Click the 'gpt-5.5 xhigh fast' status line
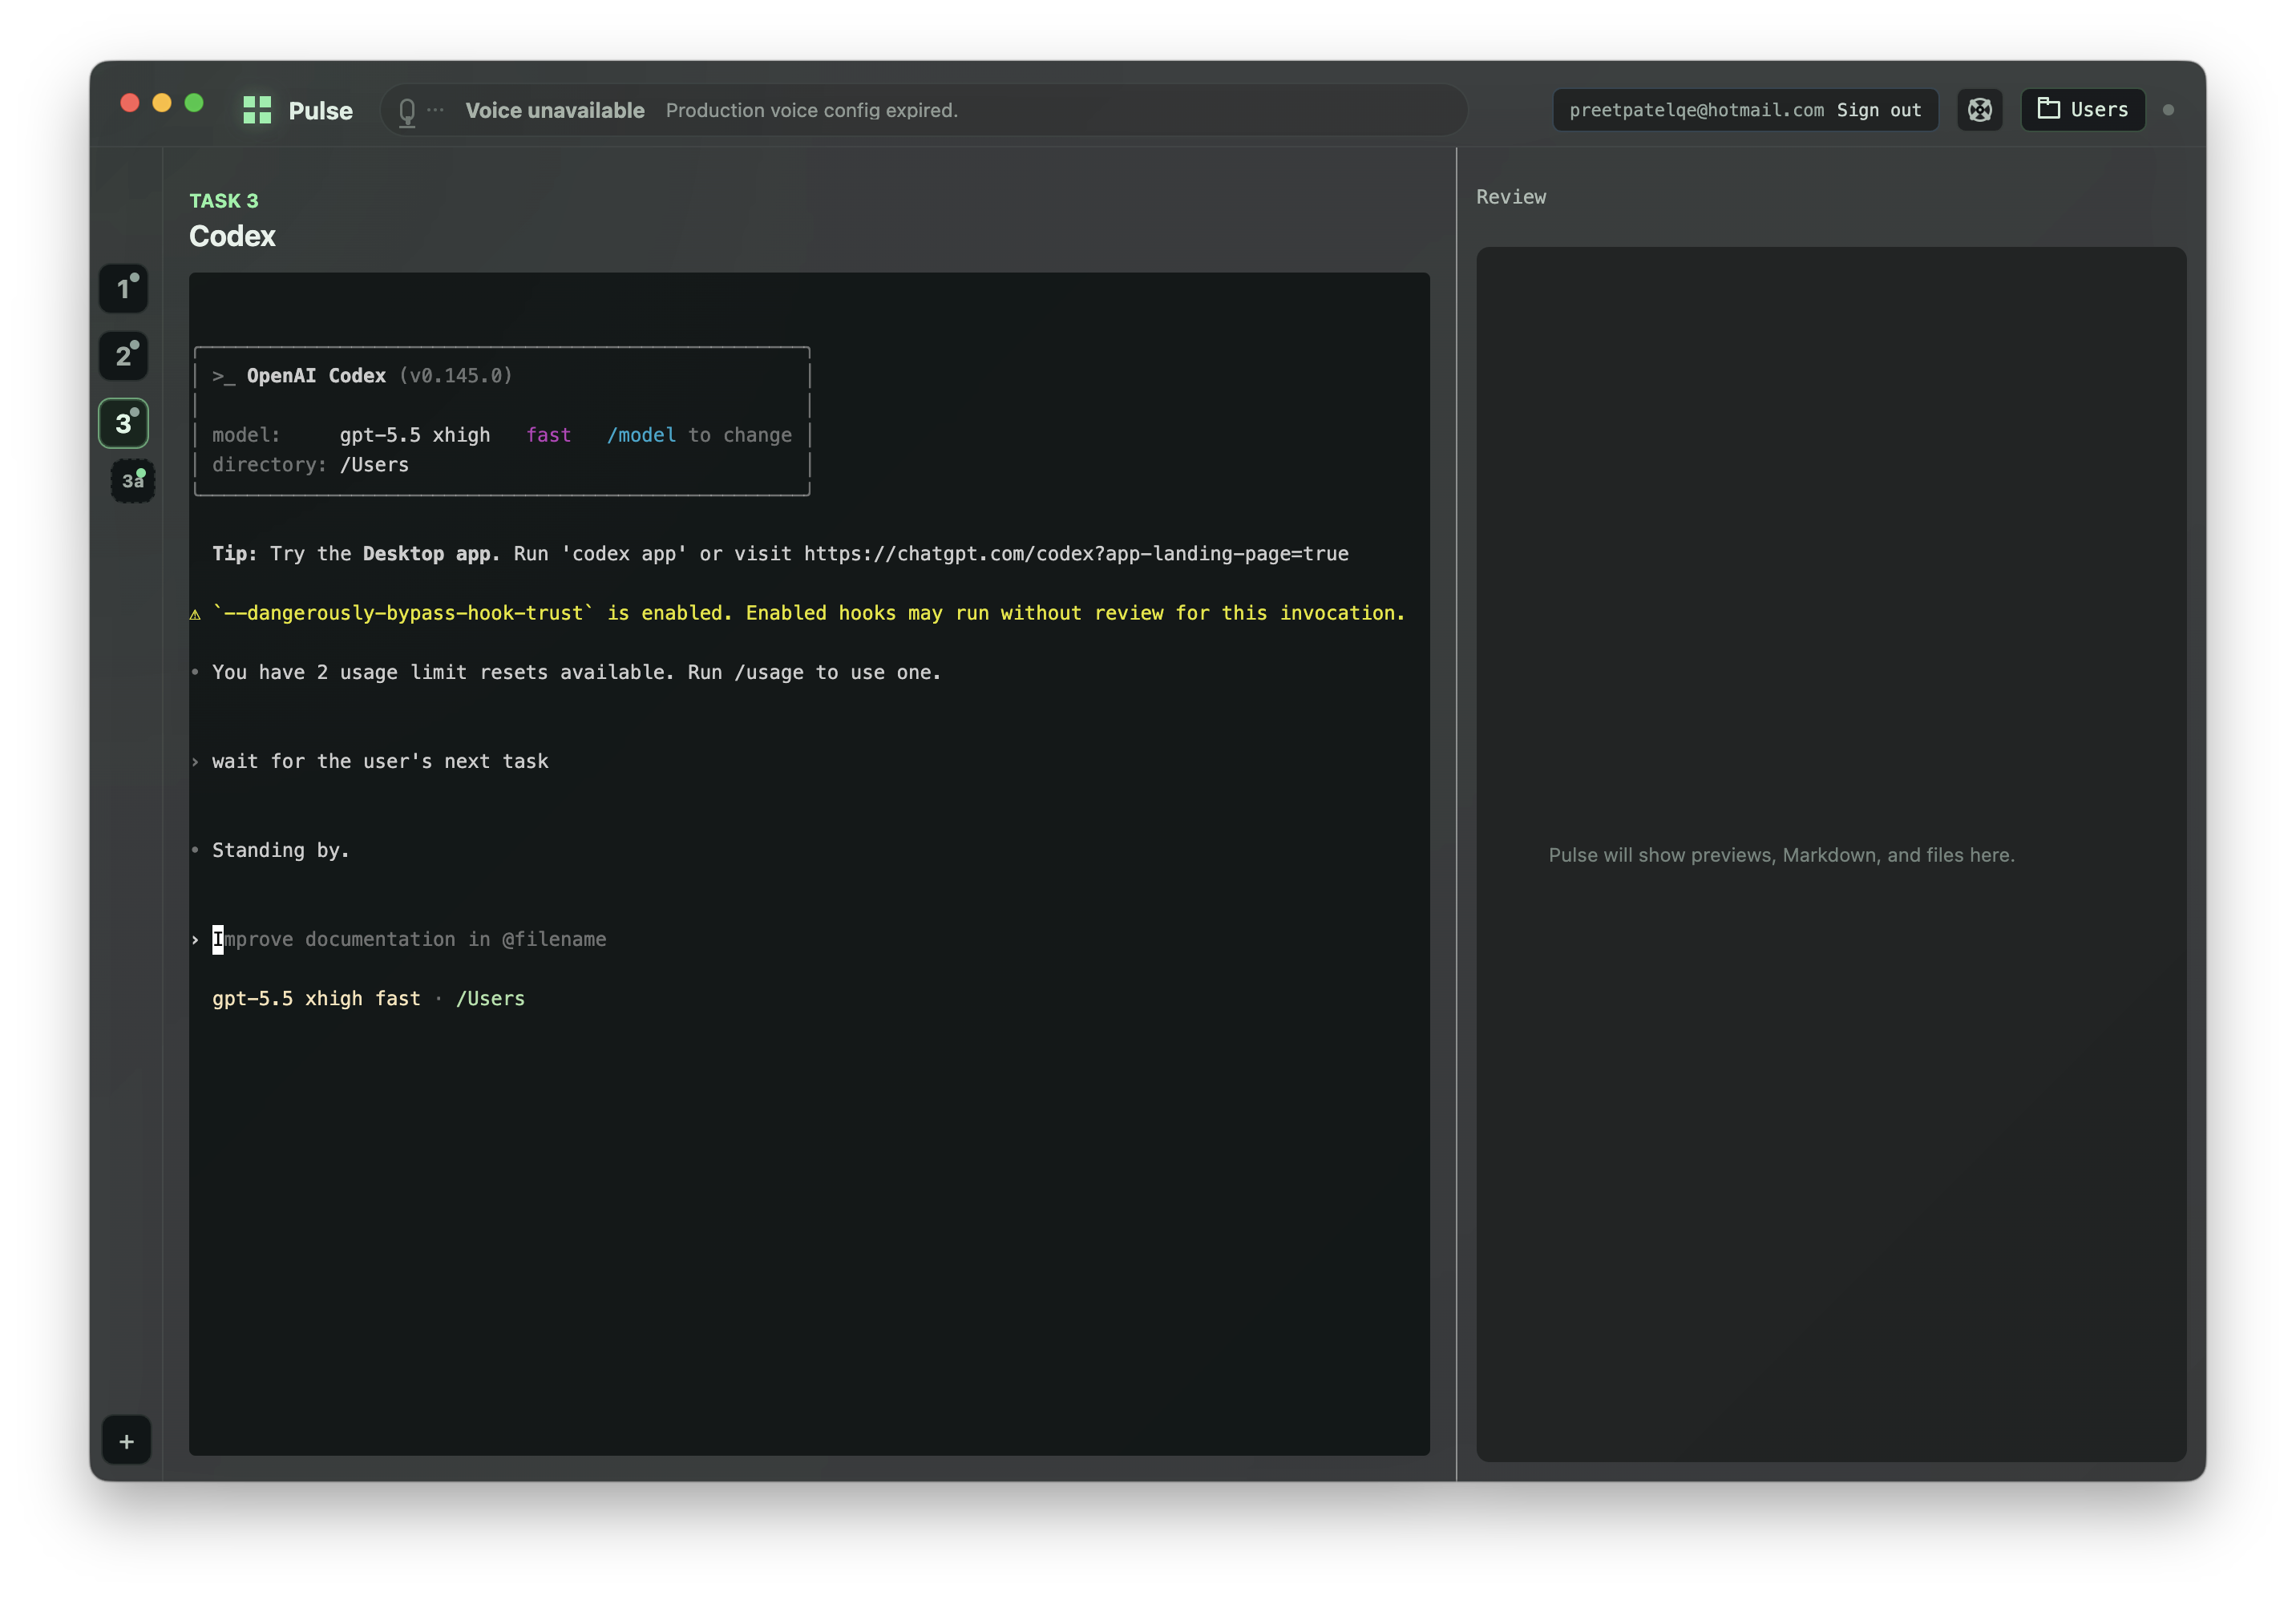Image resolution: width=2296 pixels, height=1600 pixels. pos(316,999)
